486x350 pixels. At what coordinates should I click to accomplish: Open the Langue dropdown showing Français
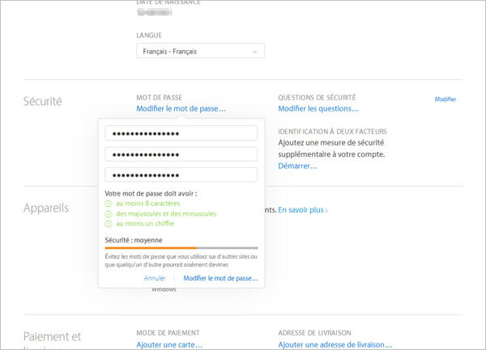[x=200, y=51]
